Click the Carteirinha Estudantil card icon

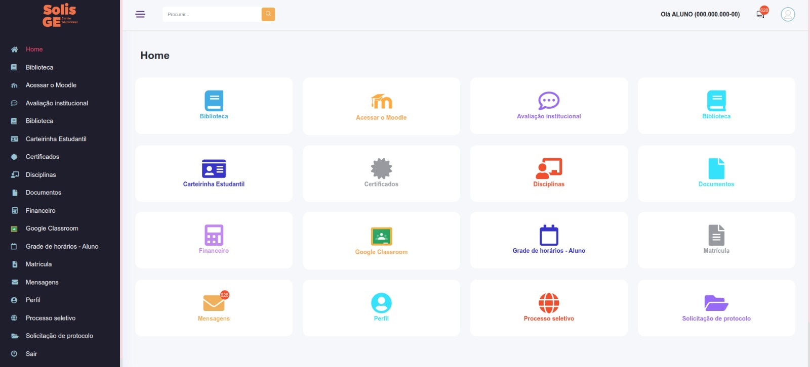point(214,169)
